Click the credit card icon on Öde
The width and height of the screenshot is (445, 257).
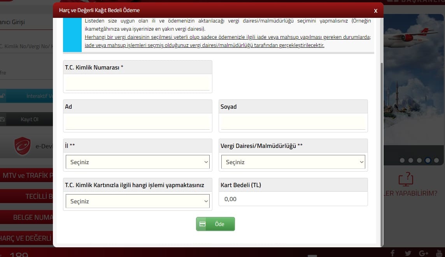coord(202,224)
